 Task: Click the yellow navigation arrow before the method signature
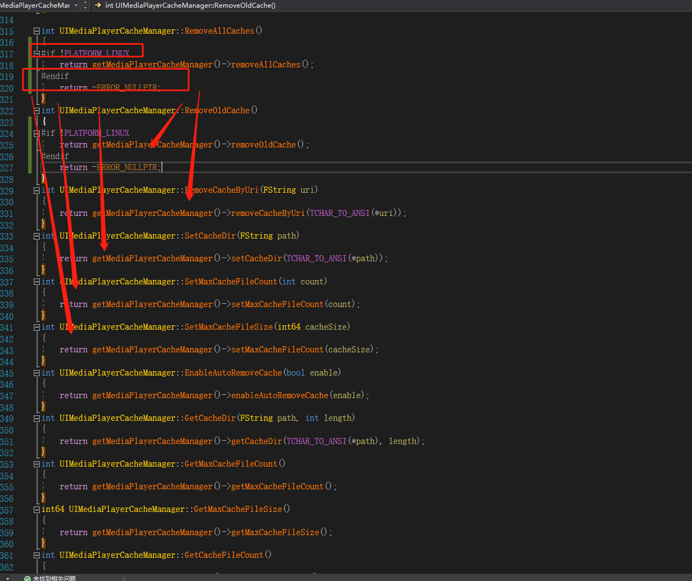tap(98, 5)
